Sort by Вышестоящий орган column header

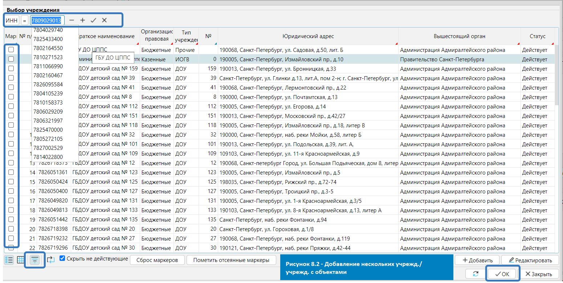[x=459, y=36]
